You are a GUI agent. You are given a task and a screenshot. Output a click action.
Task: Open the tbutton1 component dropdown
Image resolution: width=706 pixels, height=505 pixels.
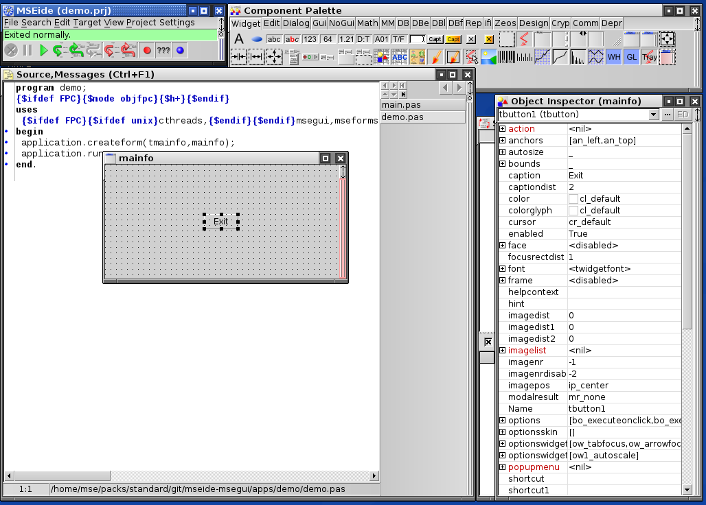click(x=653, y=115)
